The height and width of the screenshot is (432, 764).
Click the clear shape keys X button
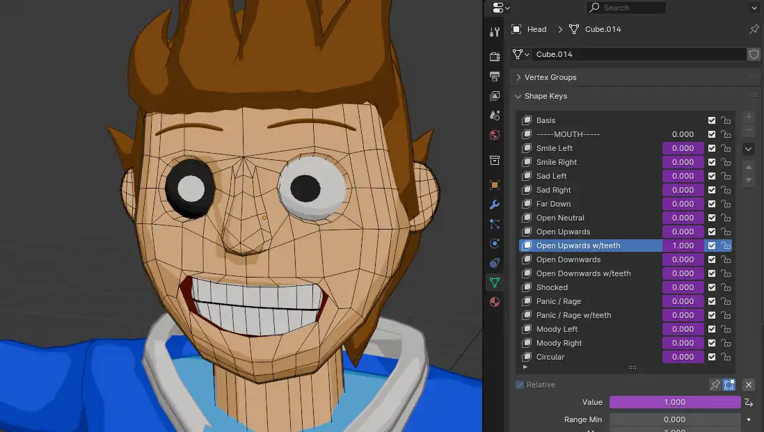click(x=749, y=385)
